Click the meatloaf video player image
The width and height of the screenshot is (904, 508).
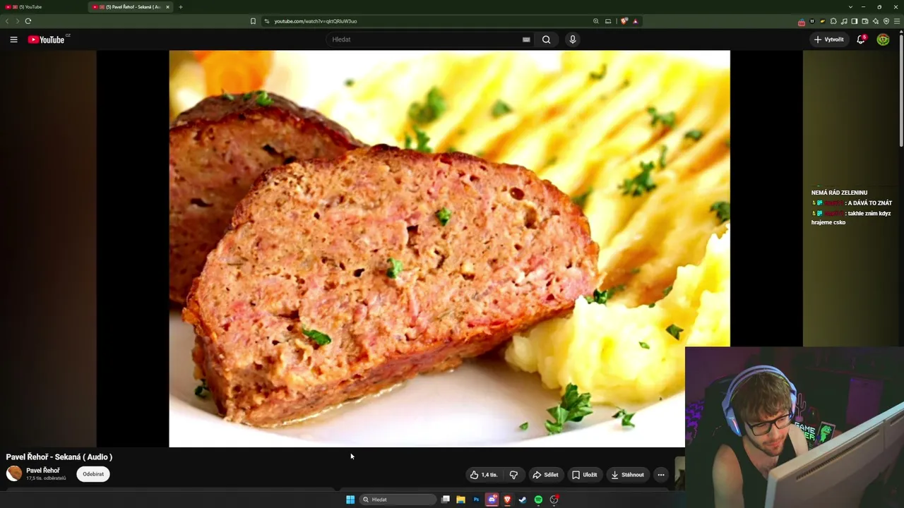pyautogui.click(x=449, y=248)
